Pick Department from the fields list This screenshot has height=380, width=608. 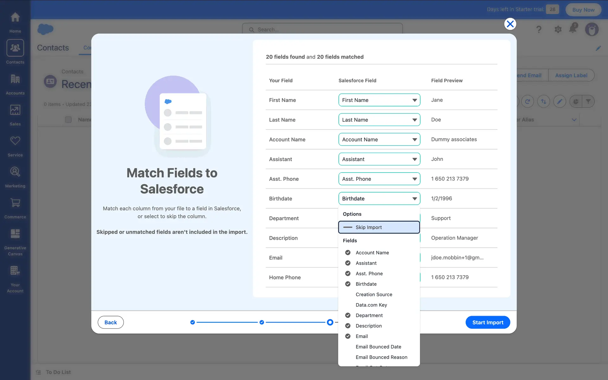click(x=369, y=315)
